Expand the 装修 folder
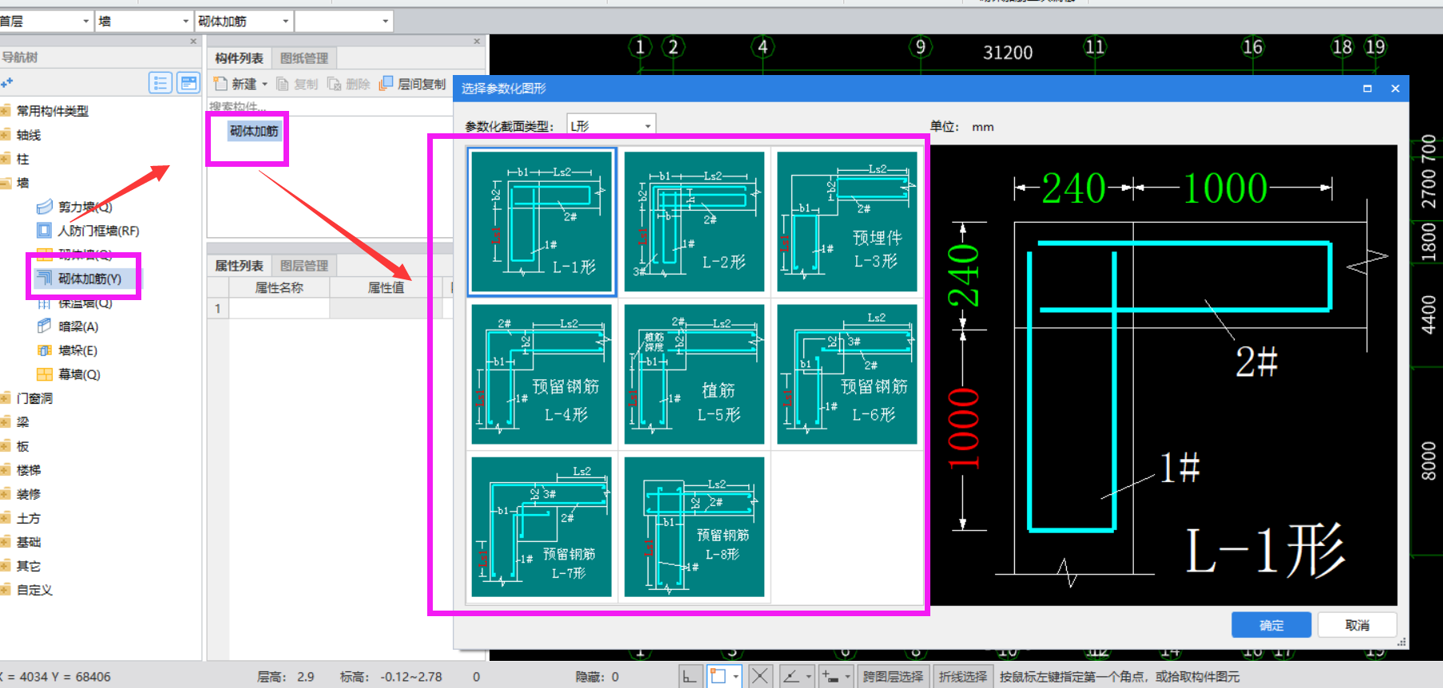1443x688 pixels. [6, 494]
